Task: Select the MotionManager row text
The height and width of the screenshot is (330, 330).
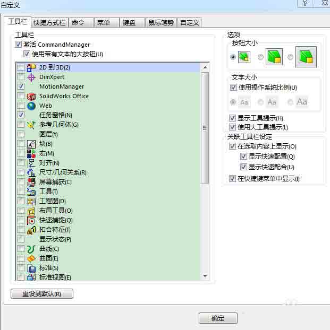Action: click(x=62, y=86)
